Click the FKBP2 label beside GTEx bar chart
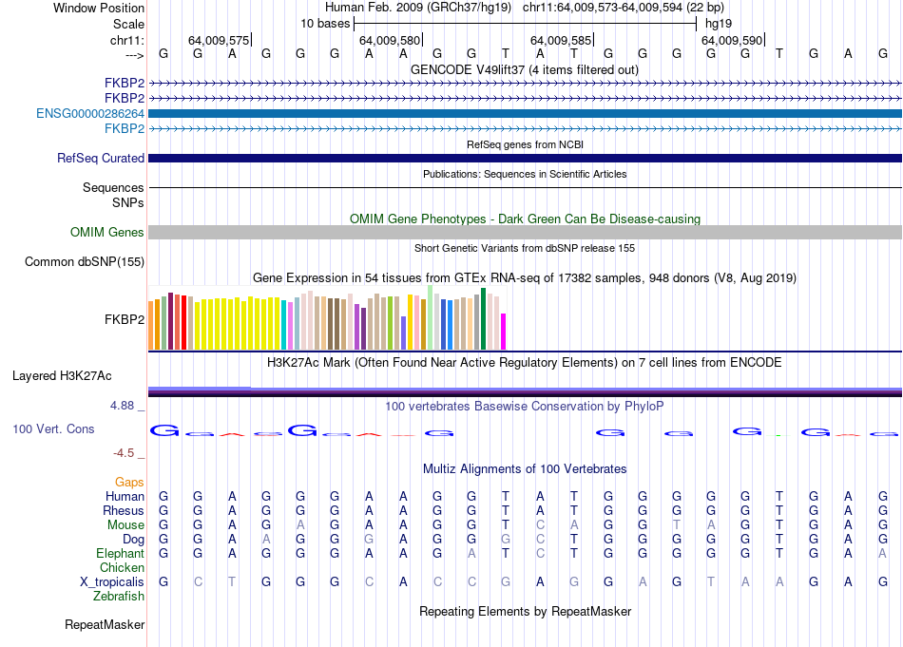 (125, 319)
